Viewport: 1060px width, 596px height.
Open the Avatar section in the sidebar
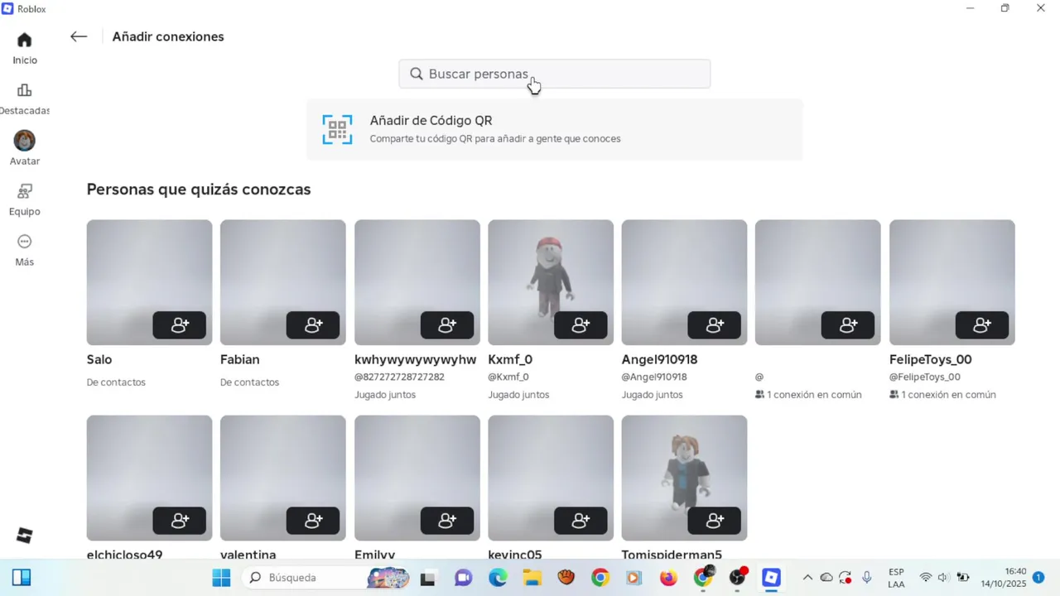click(25, 148)
